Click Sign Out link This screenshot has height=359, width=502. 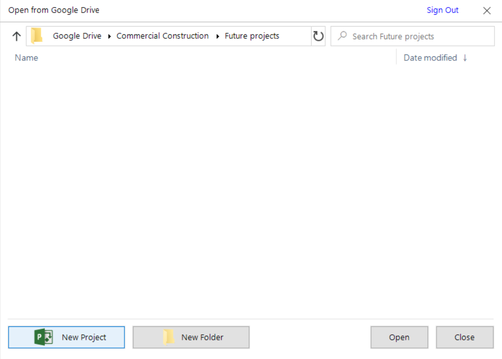443,10
